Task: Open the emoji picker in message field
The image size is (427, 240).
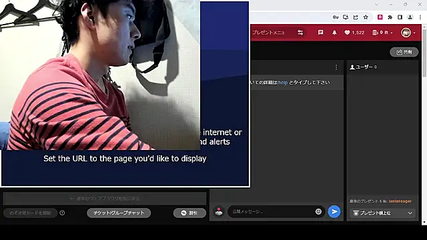Action: (x=318, y=211)
